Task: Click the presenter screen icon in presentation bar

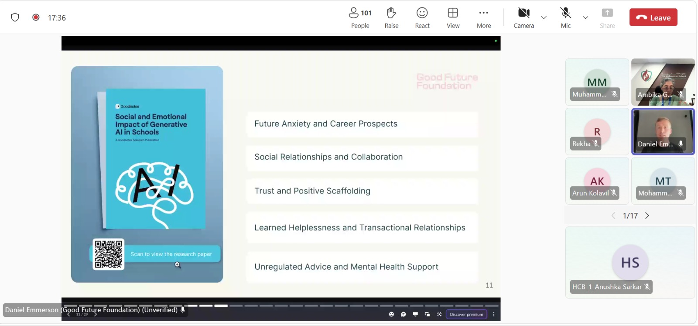Action: tap(415, 314)
